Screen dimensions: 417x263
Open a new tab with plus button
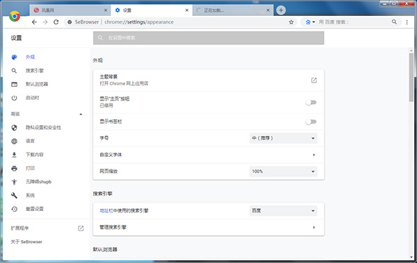tap(281, 10)
